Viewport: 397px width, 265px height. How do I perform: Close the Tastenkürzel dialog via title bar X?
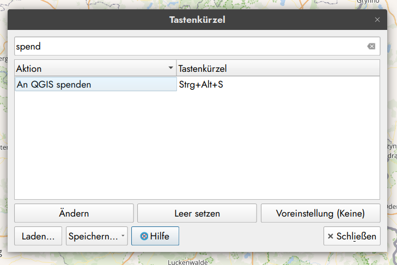pyautogui.click(x=377, y=20)
